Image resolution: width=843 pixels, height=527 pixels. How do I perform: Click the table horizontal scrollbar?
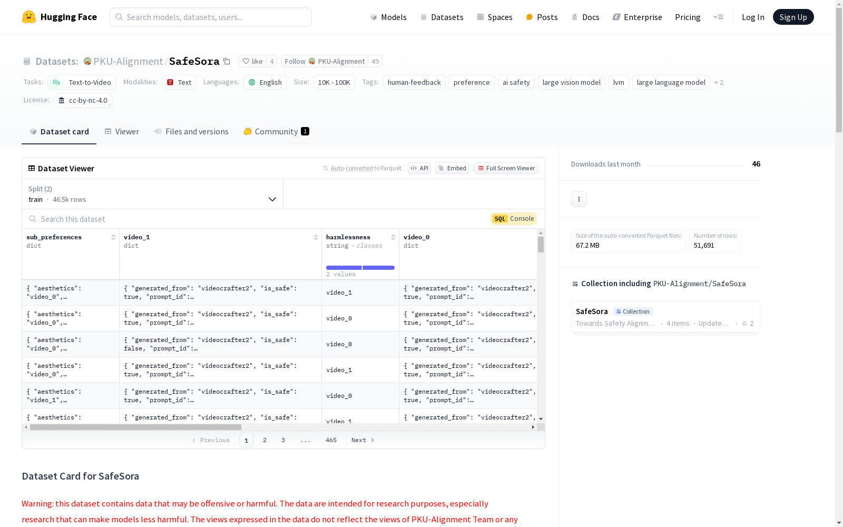pos(136,427)
